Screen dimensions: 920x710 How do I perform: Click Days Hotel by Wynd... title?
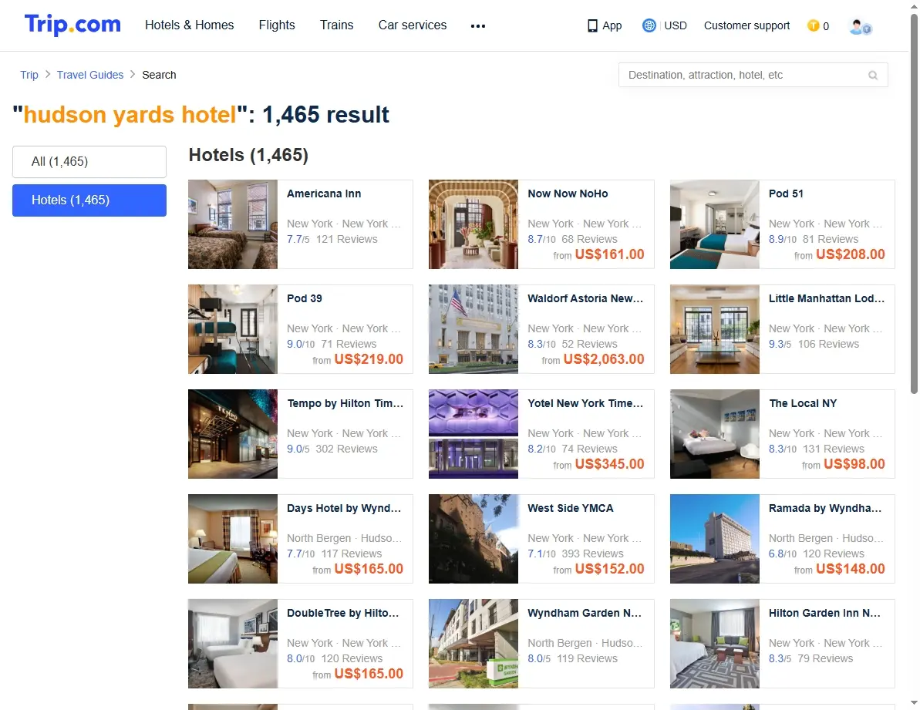344,508
